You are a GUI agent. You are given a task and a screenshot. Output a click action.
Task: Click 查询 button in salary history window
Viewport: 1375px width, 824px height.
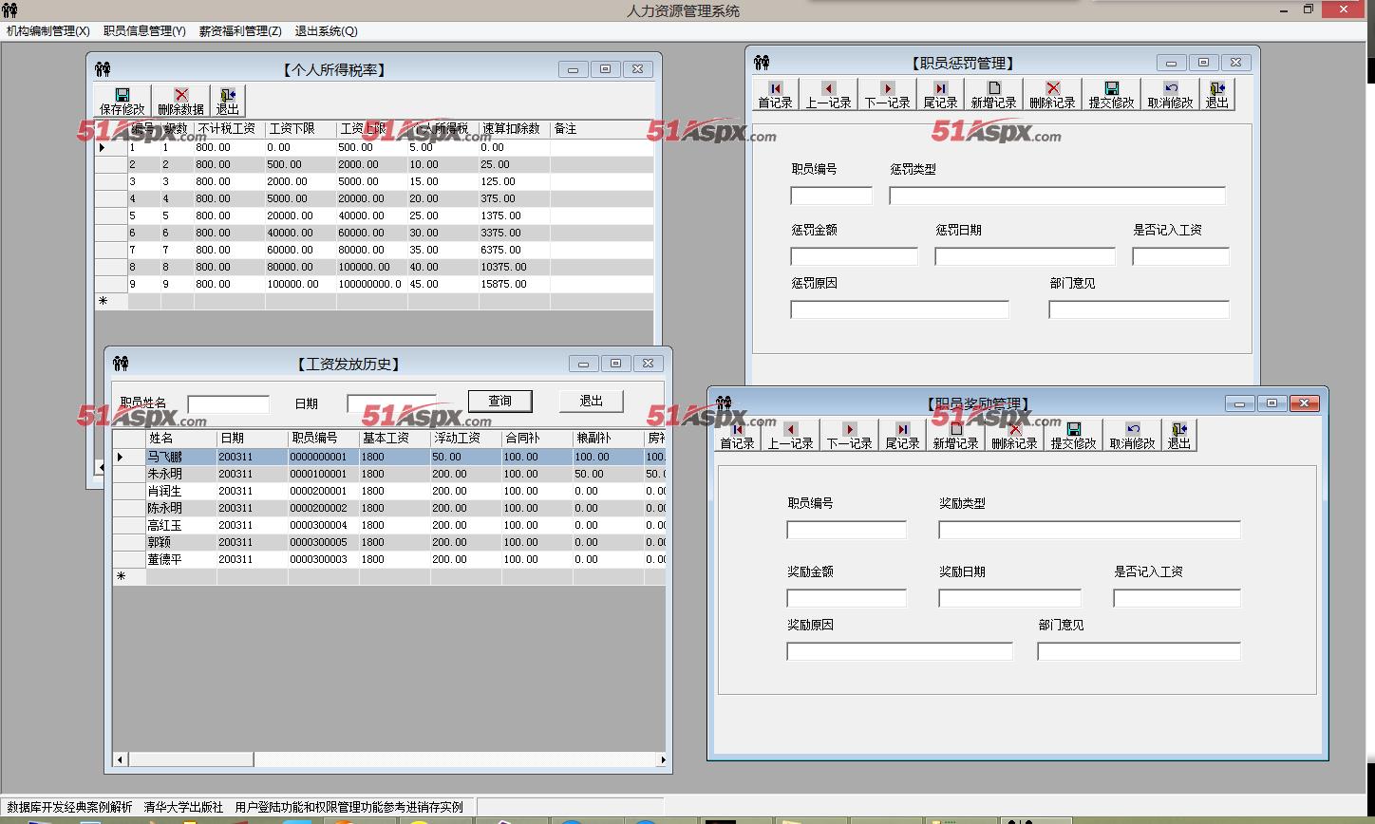coord(500,401)
